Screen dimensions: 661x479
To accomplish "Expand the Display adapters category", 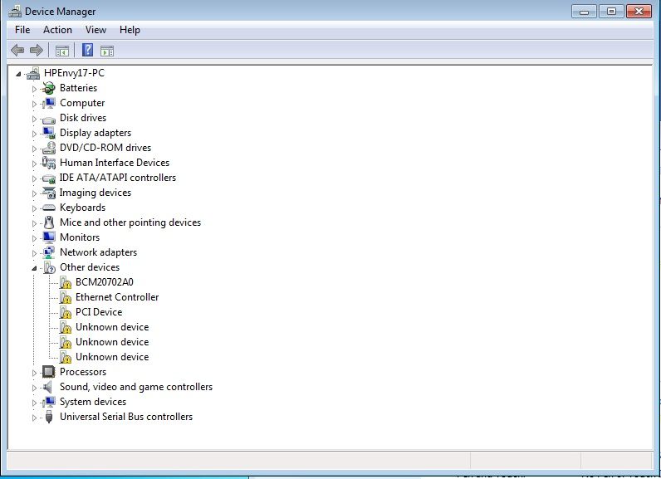I will pos(35,133).
